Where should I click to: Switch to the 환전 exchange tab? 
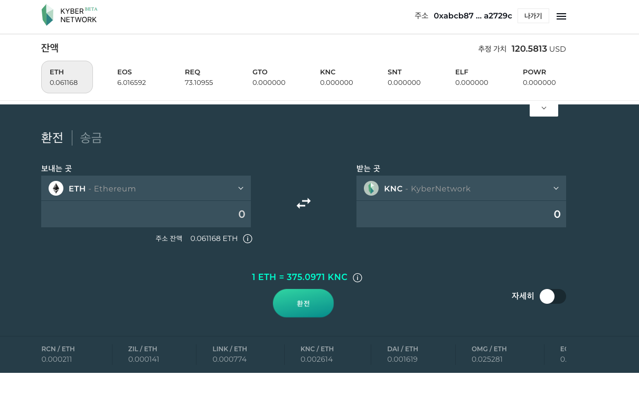click(x=52, y=138)
